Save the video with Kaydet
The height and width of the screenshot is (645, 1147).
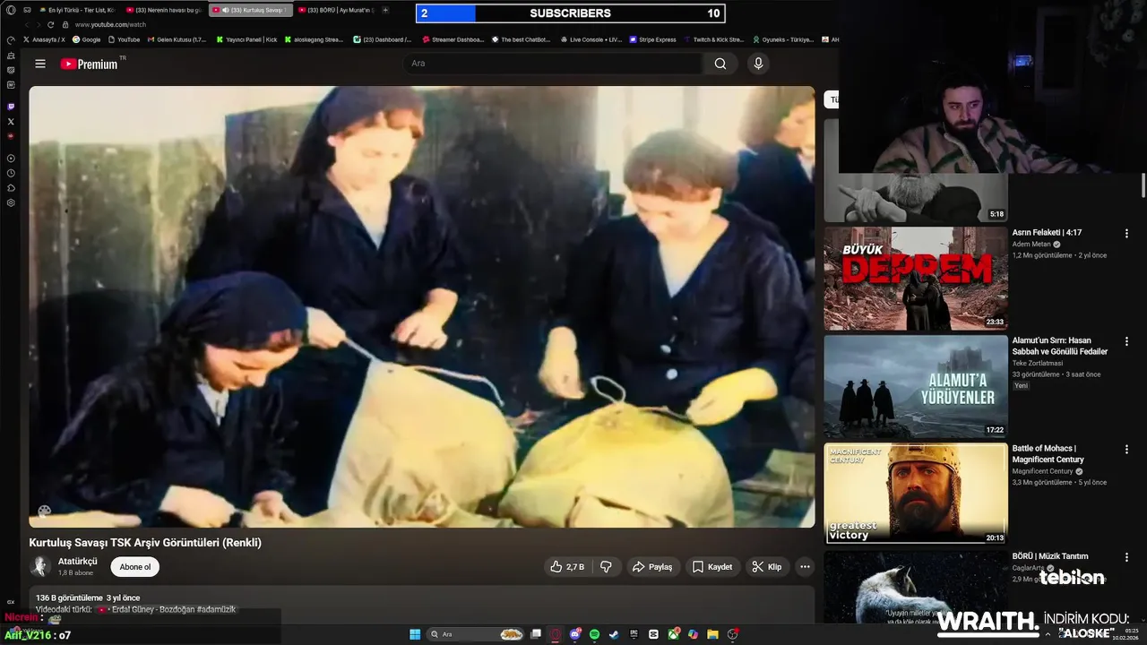click(712, 567)
